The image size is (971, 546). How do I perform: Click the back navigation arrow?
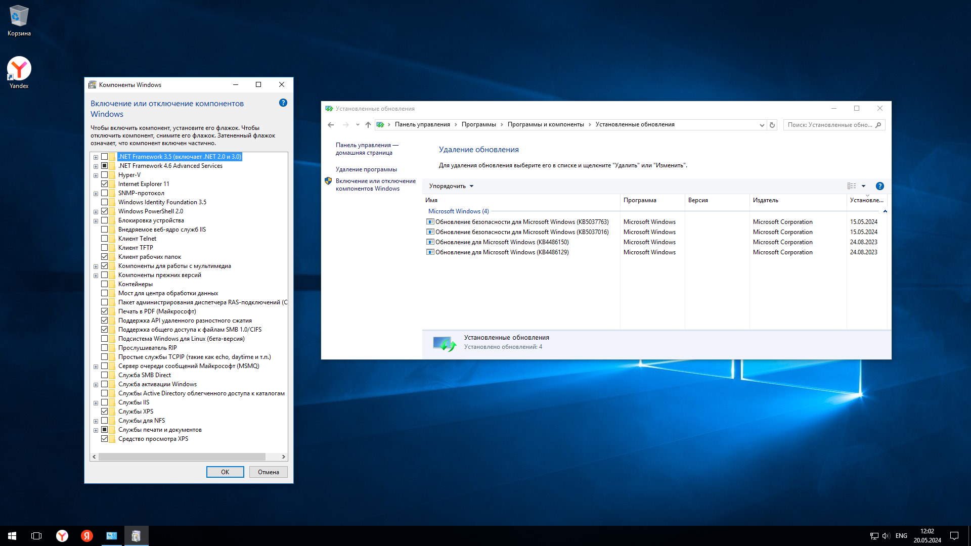331,125
